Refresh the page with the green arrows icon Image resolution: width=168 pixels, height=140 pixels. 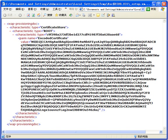[x=33, y=15]
